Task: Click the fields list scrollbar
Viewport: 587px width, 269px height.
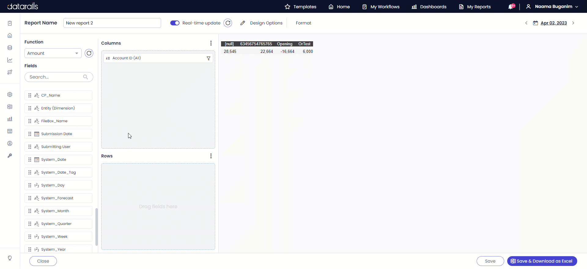Action: (97, 227)
